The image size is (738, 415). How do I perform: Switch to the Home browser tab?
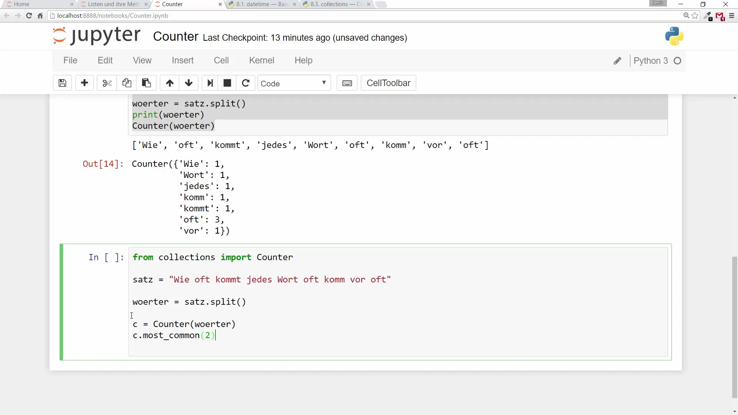click(x=38, y=4)
